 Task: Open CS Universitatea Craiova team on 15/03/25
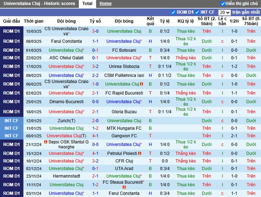(x=66, y=31)
